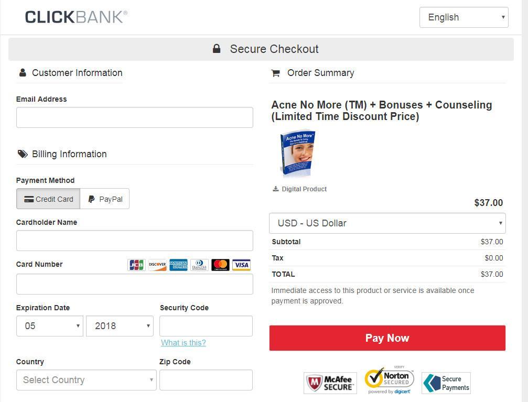Image resolution: width=528 pixels, height=402 pixels.
Task: Expand the expiration year 2018 dropdown
Action: (x=120, y=326)
